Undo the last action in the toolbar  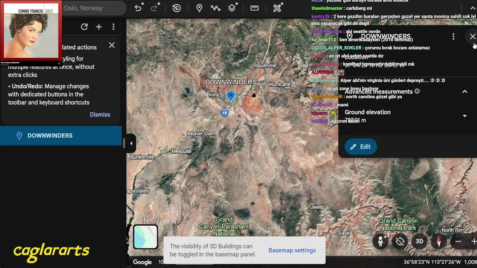click(x=138, y=8)
